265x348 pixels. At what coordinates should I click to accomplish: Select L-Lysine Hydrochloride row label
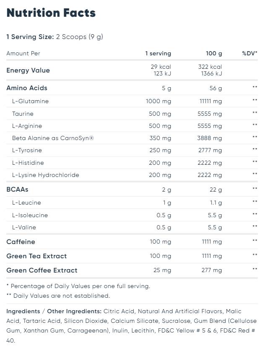click(x=46, y=175)
